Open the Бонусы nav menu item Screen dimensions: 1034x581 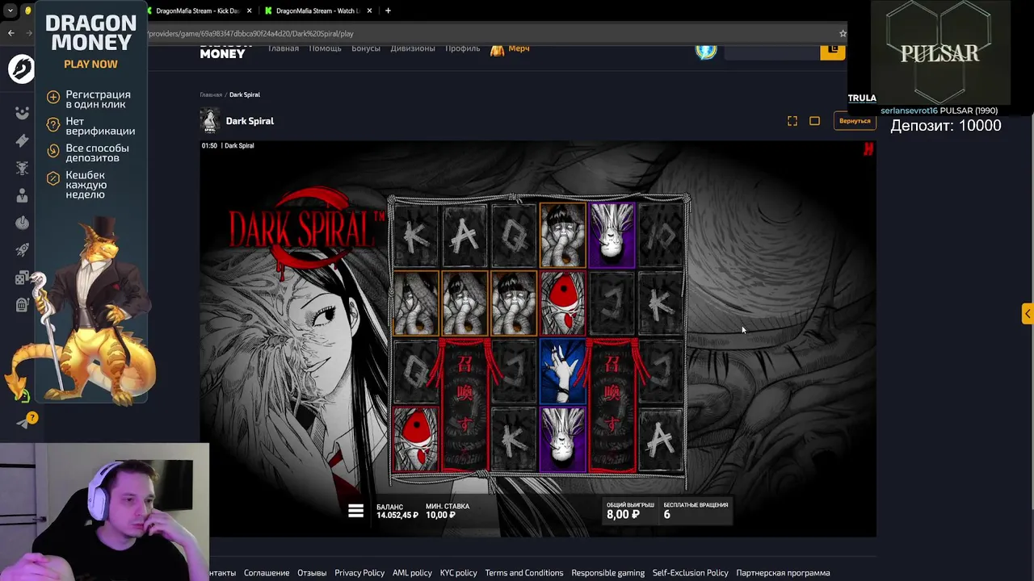pyautogui.click(x=366, y=48)
